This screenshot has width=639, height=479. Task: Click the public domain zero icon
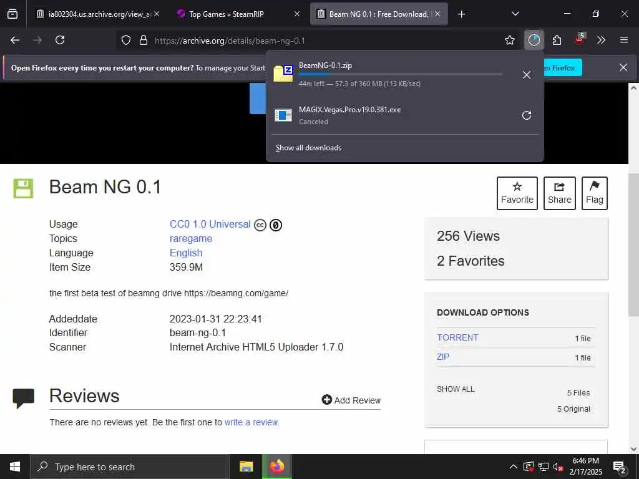tap(276, 225)
